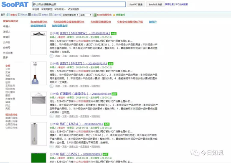231x163 pixels.
Task: Select the 公开 status filter
Action: tap(8, 69)
